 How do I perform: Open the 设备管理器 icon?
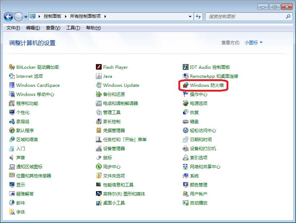tap(99, 148)
